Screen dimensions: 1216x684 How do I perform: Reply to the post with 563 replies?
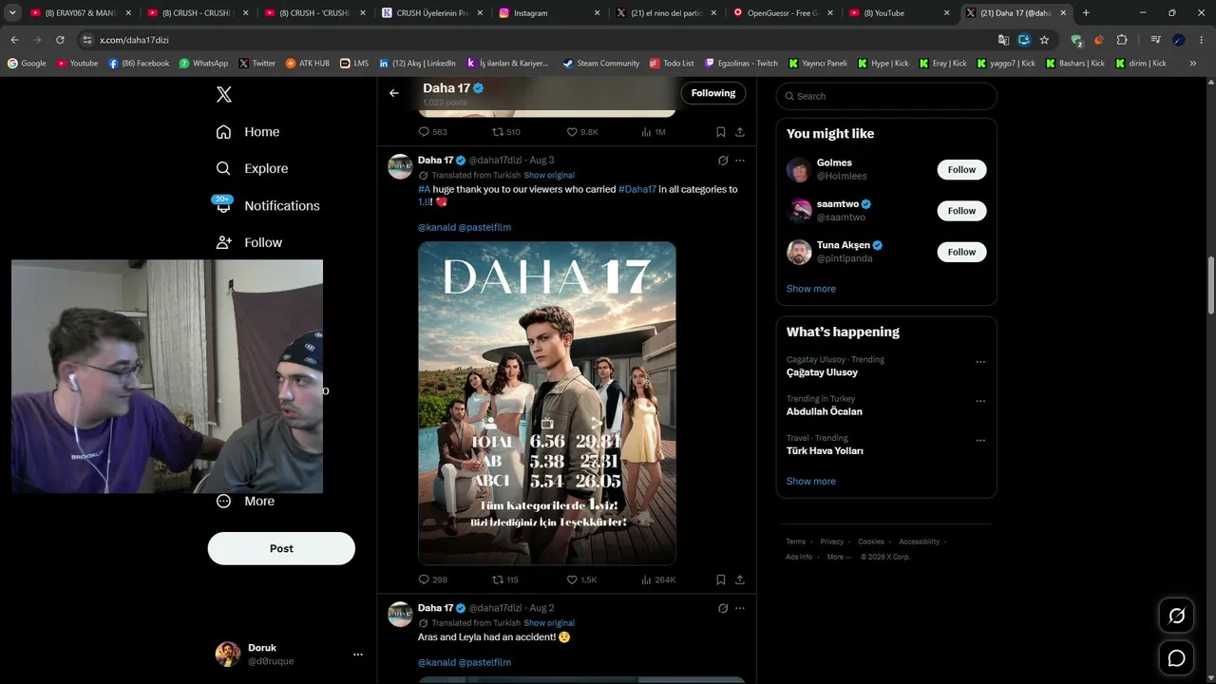[x=432, y=132]
